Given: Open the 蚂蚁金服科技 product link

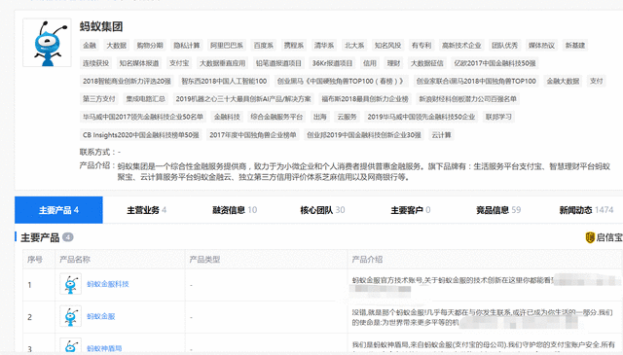Looking at the screenshot, I should pos(108,284).
